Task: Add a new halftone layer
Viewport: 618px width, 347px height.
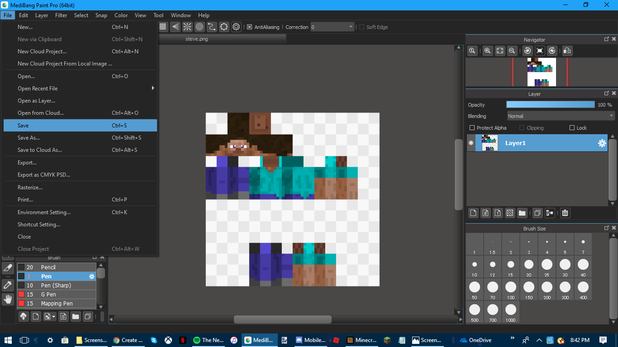Action: pos(509,213)
